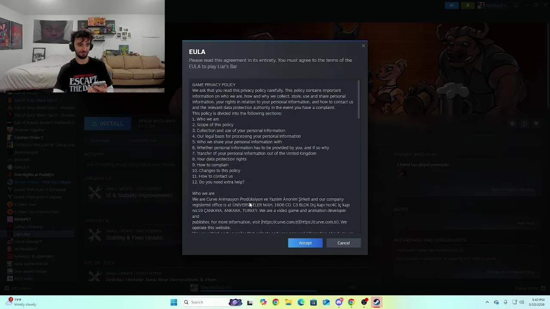Open Microsoft Edge from the taskbar
550x309 pixels.
pyautogui.click(x=301, y=302)
